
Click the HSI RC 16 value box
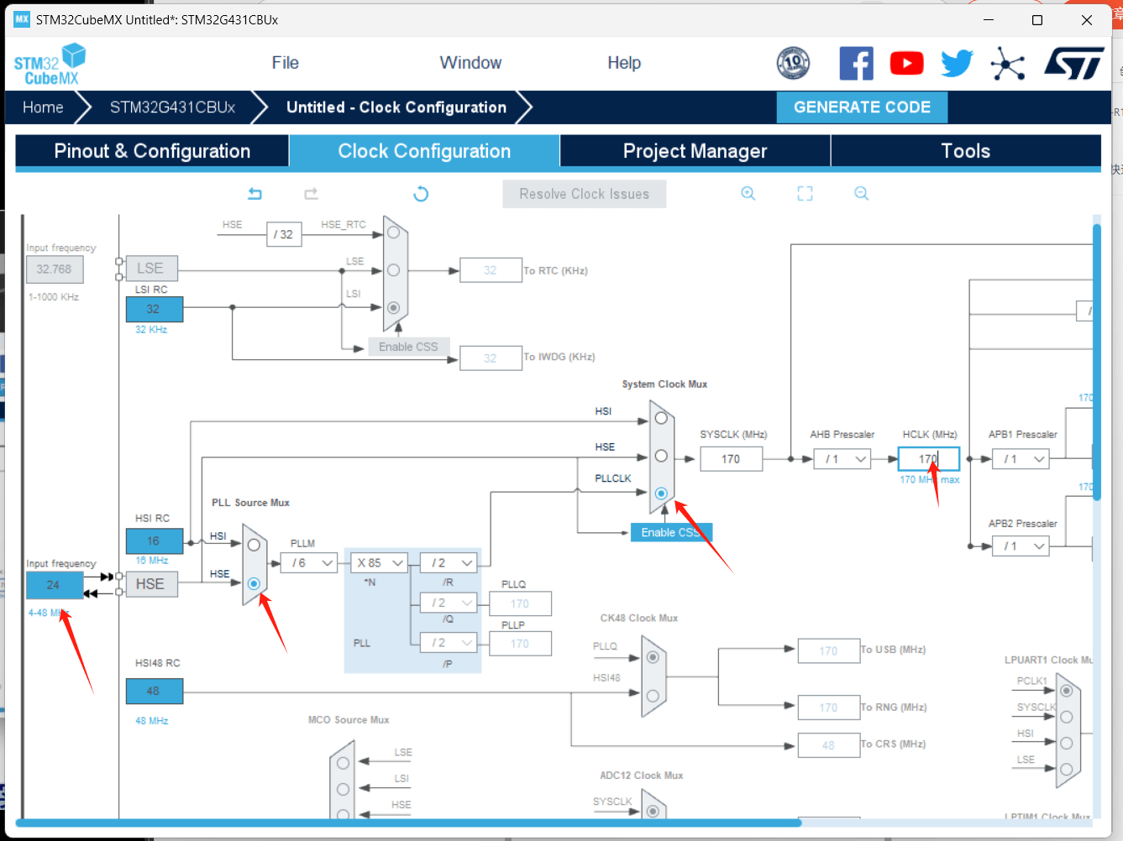(x=155, y=541)
